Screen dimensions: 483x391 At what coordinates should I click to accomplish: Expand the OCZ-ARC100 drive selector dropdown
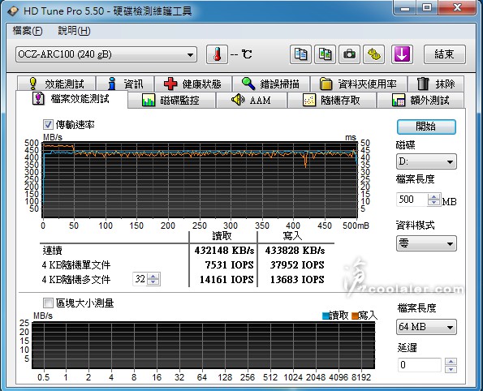106,55
